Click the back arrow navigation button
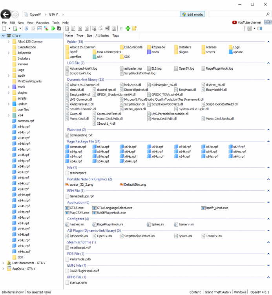Image resolution: width=272 pixels, height=295 pixels. (x=5, y=14)
